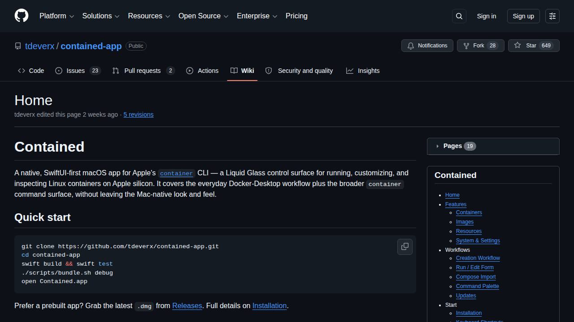View the 5 revisions link
The width and height of the screenshot is (574, 322).
click(139, 114)
